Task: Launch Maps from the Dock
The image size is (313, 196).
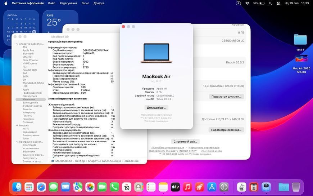Action: pos(78,187)
